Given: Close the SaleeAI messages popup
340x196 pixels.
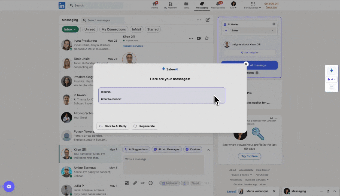Looking at the screenshot, I should click(246, 64).
